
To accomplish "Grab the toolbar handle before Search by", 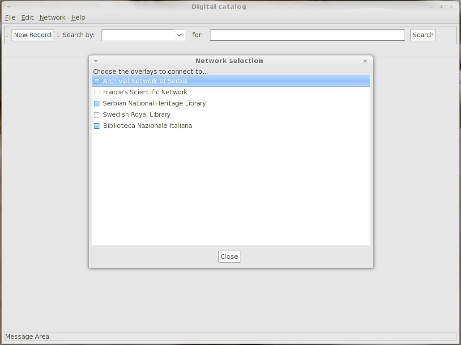I will (58, 35).
